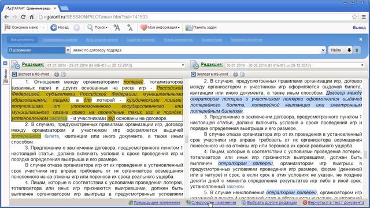The image size is (370, 208).
Task: Click the Найти search button
Action: [x=336, y=50]
